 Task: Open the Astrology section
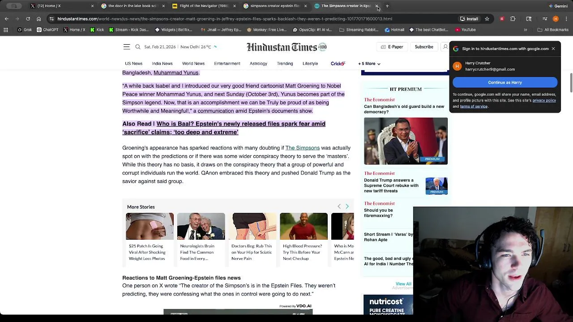(258, 64)
